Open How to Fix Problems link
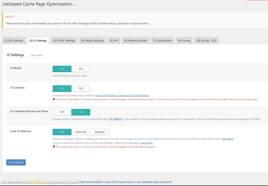Viewport: 268px width, 186px height. point(122,95)
